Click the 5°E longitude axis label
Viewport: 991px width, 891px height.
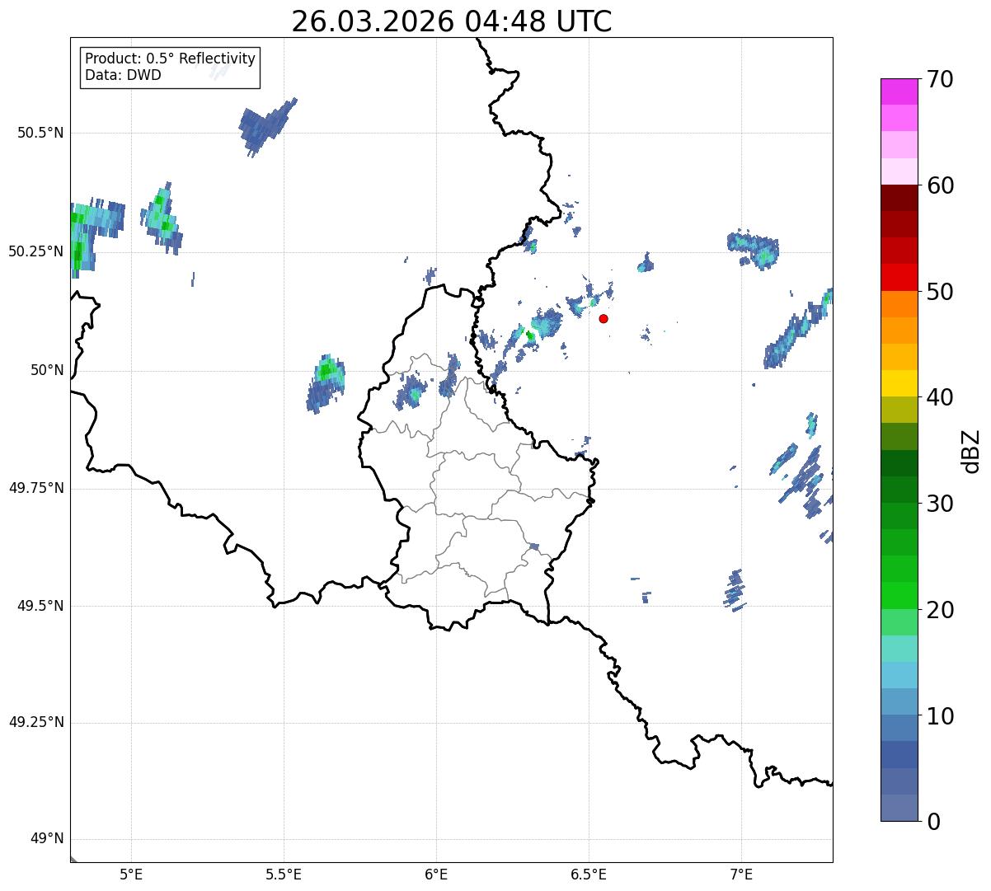[x=131, y=874]
